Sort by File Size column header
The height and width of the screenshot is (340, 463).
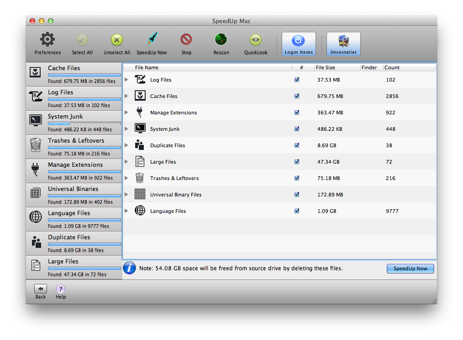point(337,67)
